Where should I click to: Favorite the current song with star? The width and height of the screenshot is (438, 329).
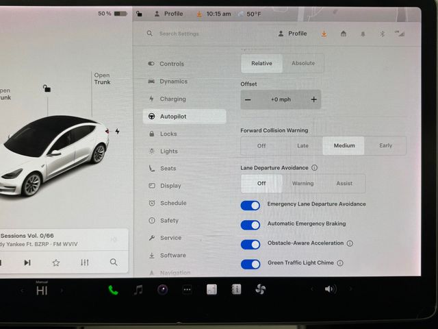[x=56, y=263]
